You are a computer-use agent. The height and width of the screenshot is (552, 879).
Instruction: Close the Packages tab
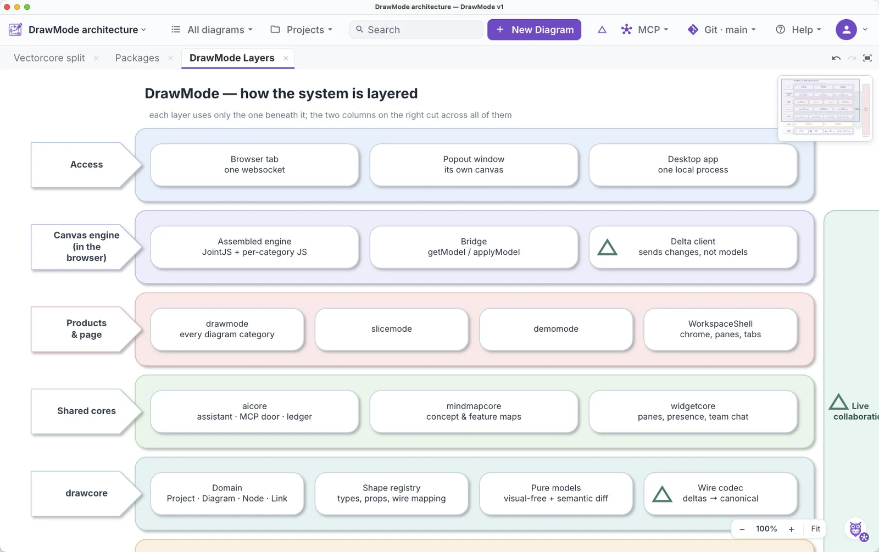[170, 58]
